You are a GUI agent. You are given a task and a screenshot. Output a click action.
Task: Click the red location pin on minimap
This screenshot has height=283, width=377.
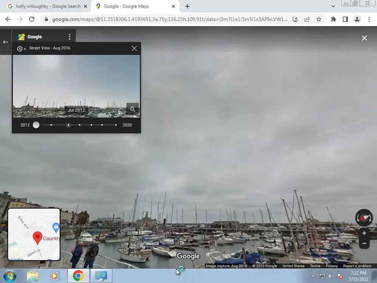coord(38,238)
